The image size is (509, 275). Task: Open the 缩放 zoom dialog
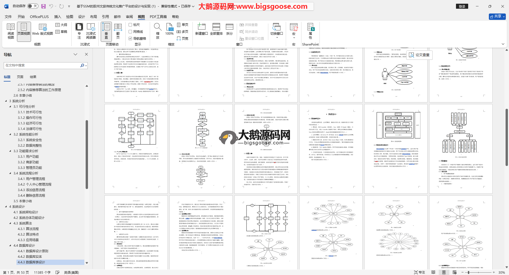click(x=157, y=31)
